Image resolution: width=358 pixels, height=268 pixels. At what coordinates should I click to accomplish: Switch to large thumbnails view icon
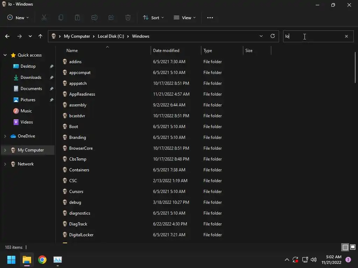point(353,247)
